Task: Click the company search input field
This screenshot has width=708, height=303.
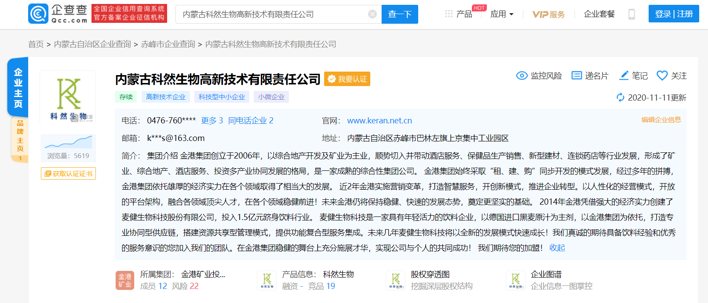Action: [273, 14]
